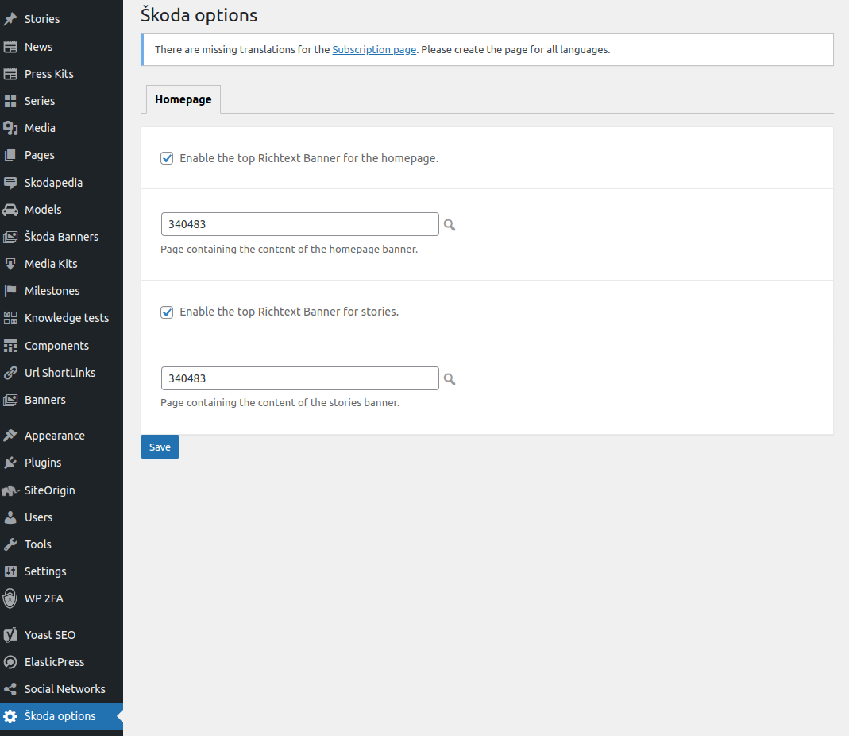Click the Url ShortLinks chain icon
Screen dimensions: 849x736
(x=10, y=373)
